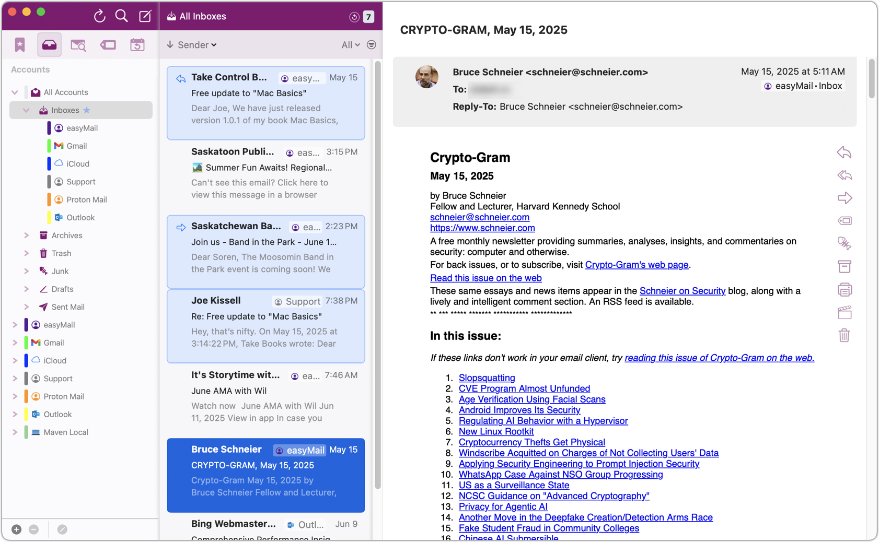Open the search magnifier icon
Image resolution: width=879 pixels, height=542 pixels.
pyautogui.click(x=121, y=16)
